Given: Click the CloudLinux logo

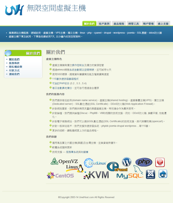Looking at the screenshot, I should pyautogui.click(x=95, y=163).
